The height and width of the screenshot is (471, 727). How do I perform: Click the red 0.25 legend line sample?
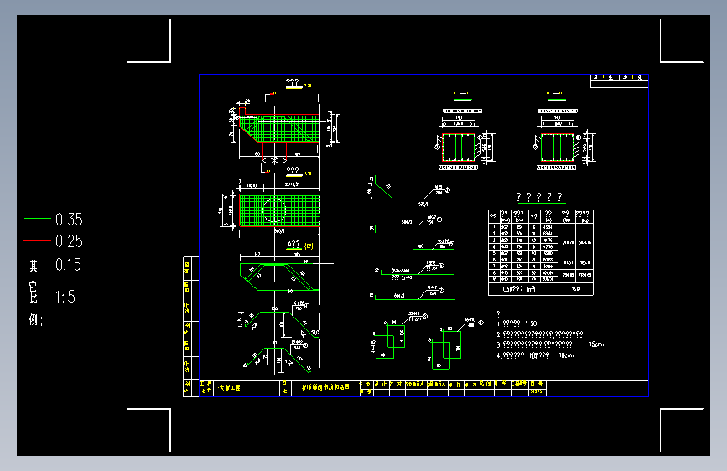38,241
